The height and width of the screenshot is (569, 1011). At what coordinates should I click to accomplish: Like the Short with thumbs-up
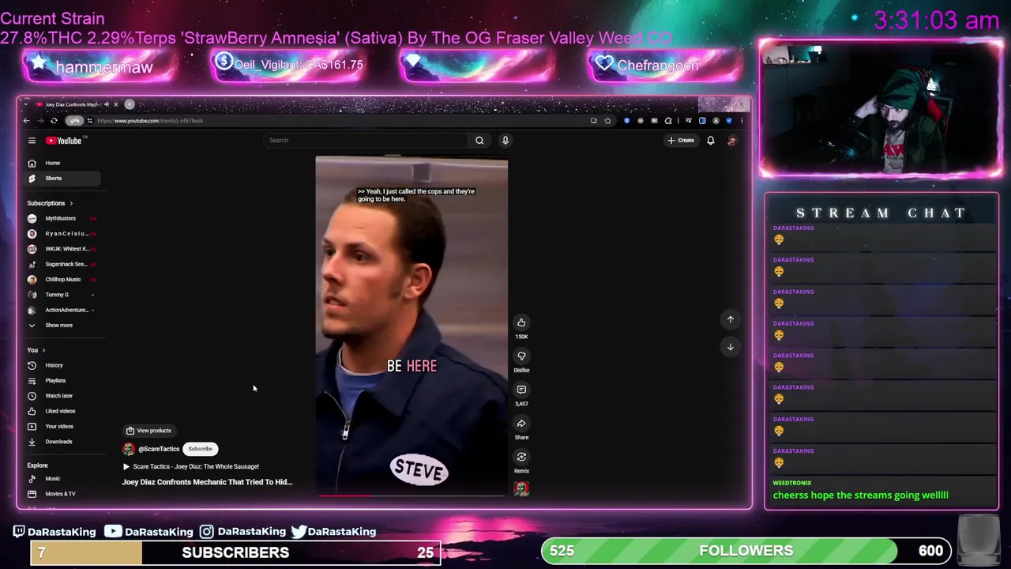coord(521,322)
